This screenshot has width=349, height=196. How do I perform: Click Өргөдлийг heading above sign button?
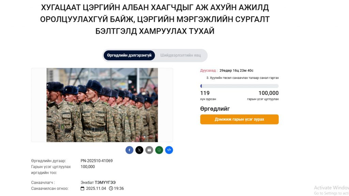tap(215, 109)
